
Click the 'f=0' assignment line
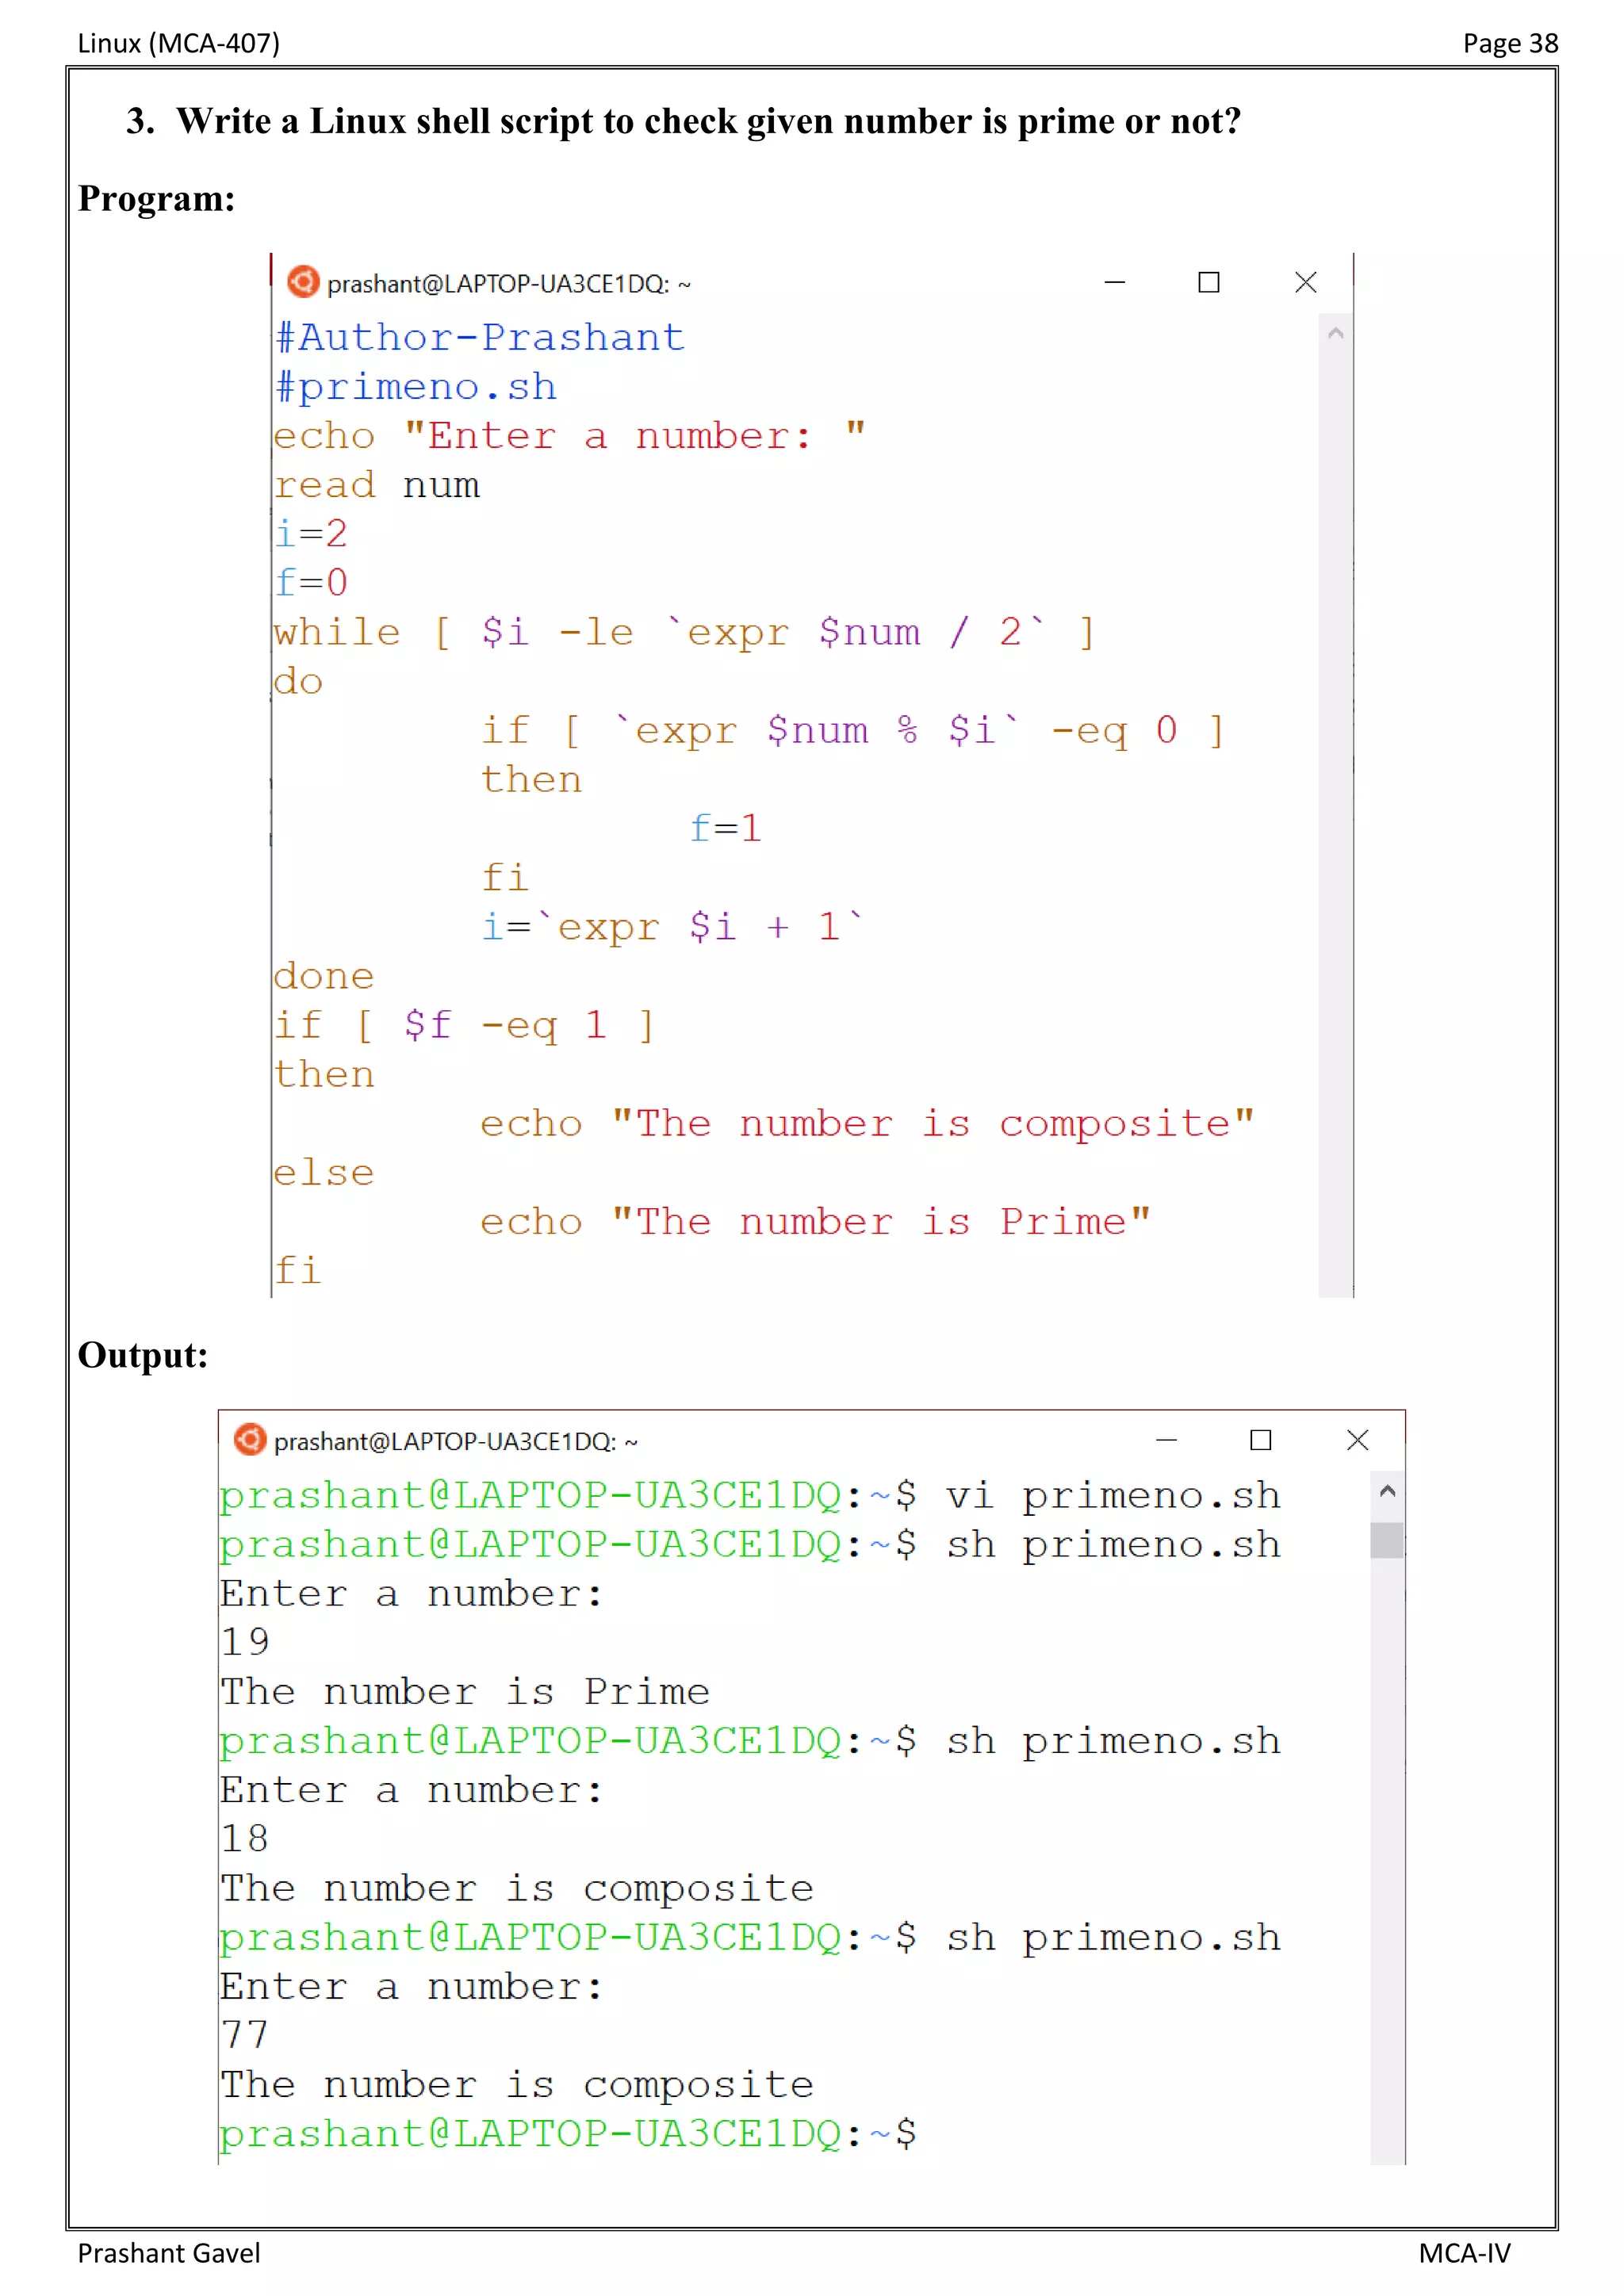tap(311, 583)
